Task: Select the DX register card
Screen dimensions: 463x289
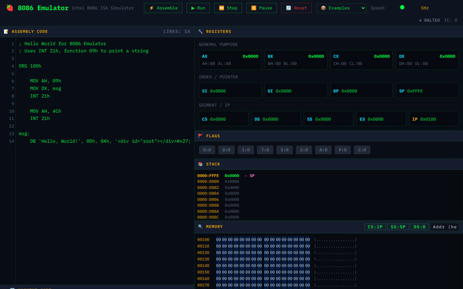Action: (427, 60)
